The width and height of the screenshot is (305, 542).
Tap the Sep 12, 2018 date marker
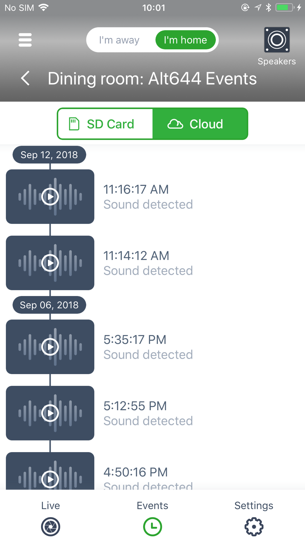click(49, 155)
